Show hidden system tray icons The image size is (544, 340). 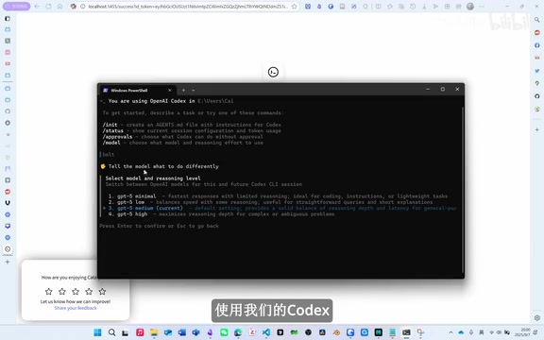click(x=450, y=332)
